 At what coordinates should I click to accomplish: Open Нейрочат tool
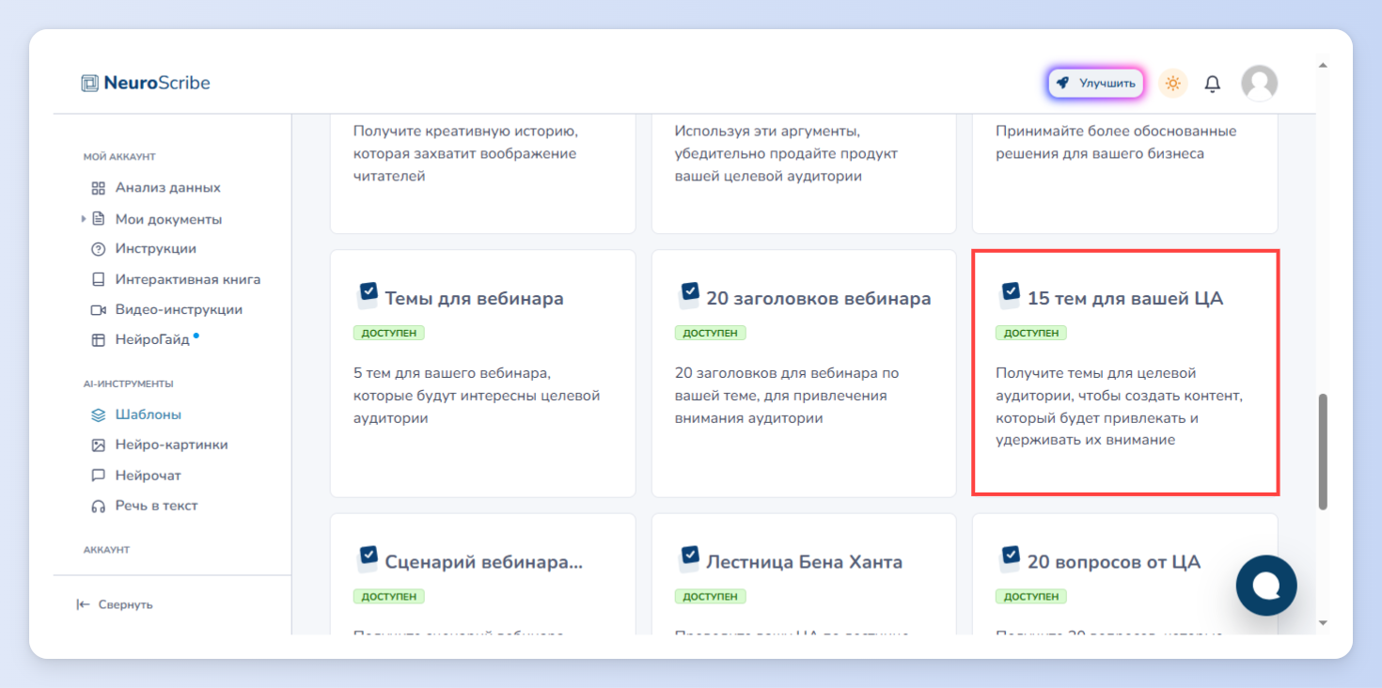149,476
